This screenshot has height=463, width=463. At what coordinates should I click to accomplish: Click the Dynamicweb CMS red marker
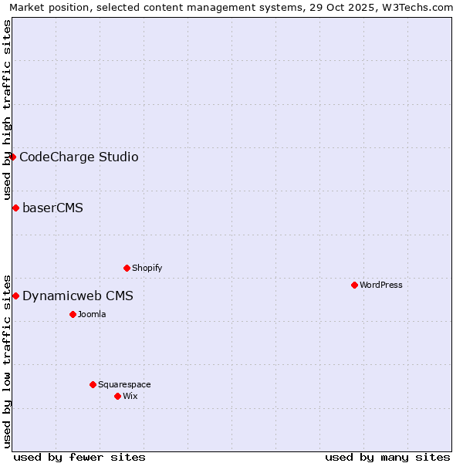(x=15, y=296)
